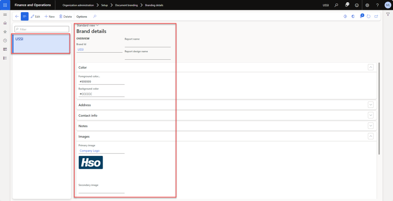Refresh the page
Image resolution: width=393 pixels, height=201 pixels.
tap(369, 16)
